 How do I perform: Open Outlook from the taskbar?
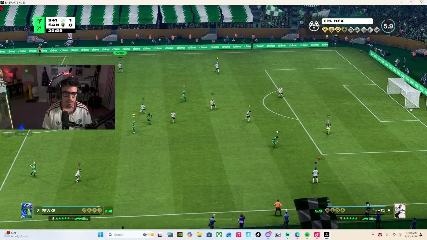[229, 235]
